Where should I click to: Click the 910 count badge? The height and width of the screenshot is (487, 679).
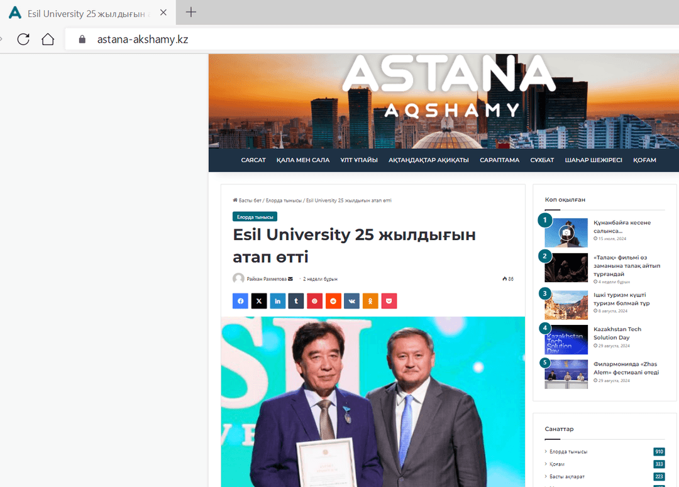point(659,452)
